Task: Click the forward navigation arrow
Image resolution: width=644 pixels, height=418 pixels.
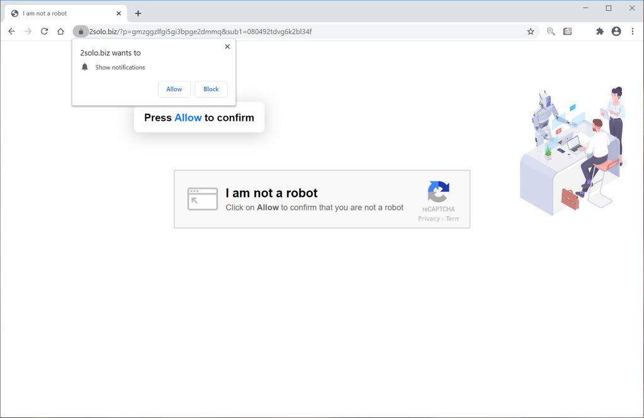Action: point(27,31)
